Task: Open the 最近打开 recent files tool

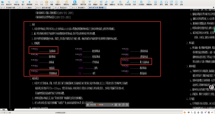Action: (x=9, y=3)
